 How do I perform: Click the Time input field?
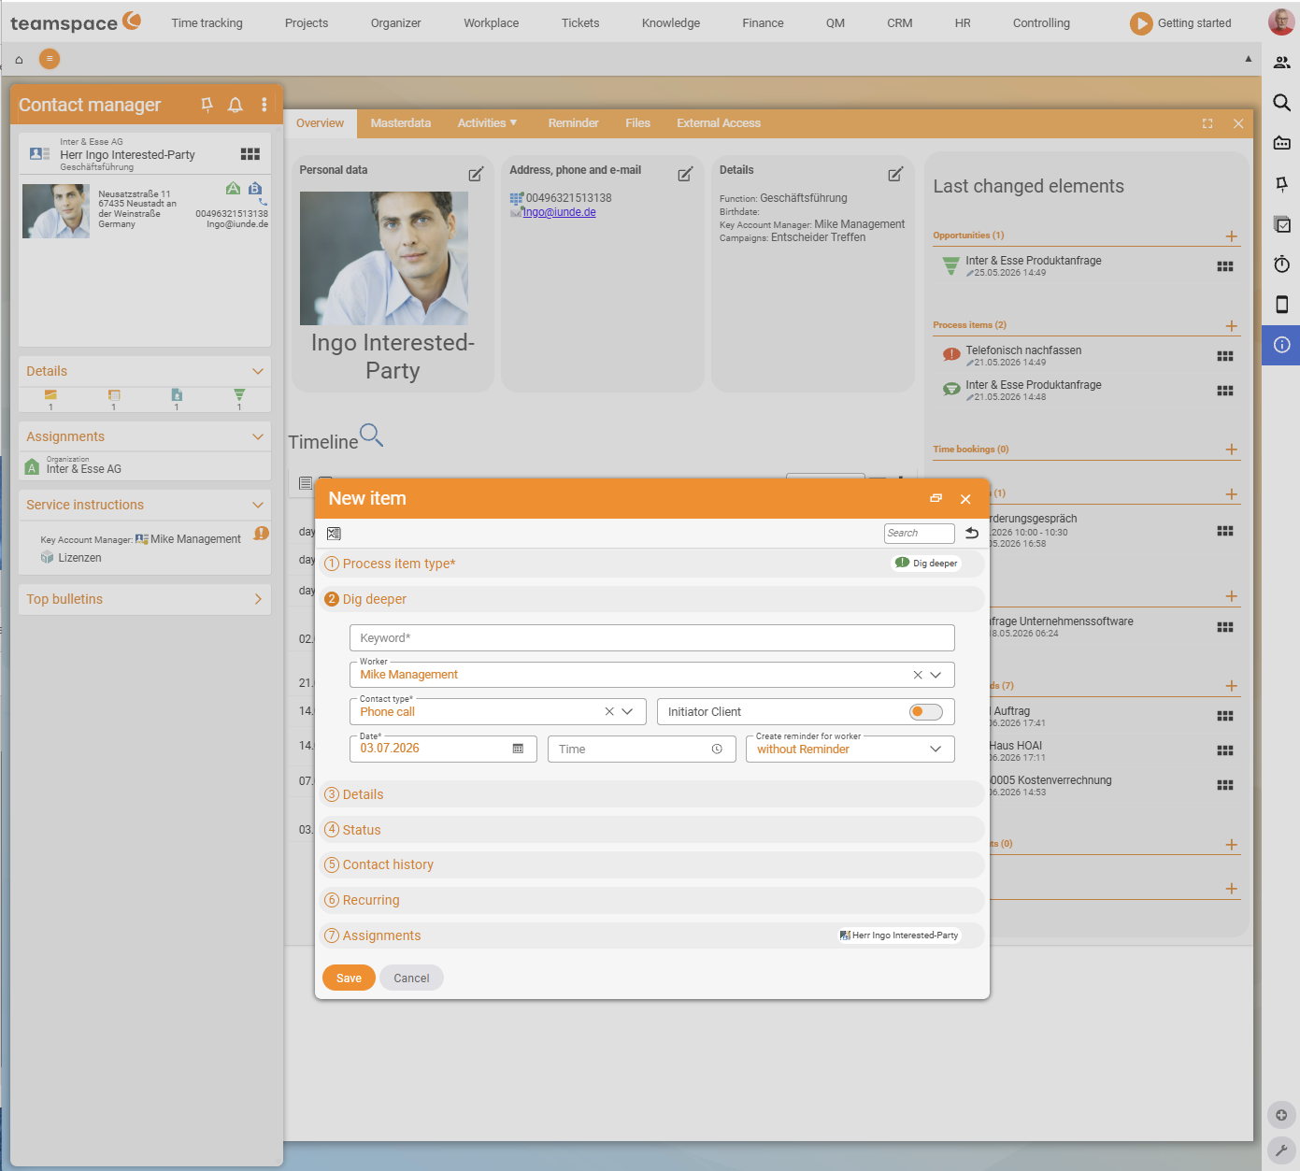641,750
